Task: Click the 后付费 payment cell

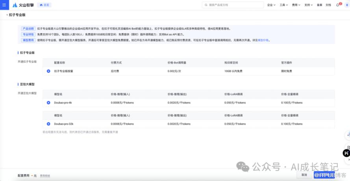Action: (115, 71)
